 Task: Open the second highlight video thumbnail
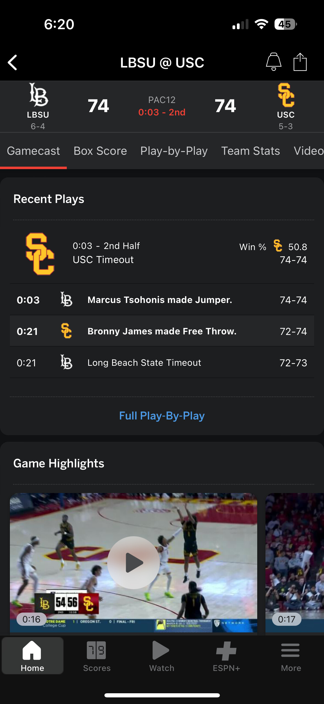point(295,562)
